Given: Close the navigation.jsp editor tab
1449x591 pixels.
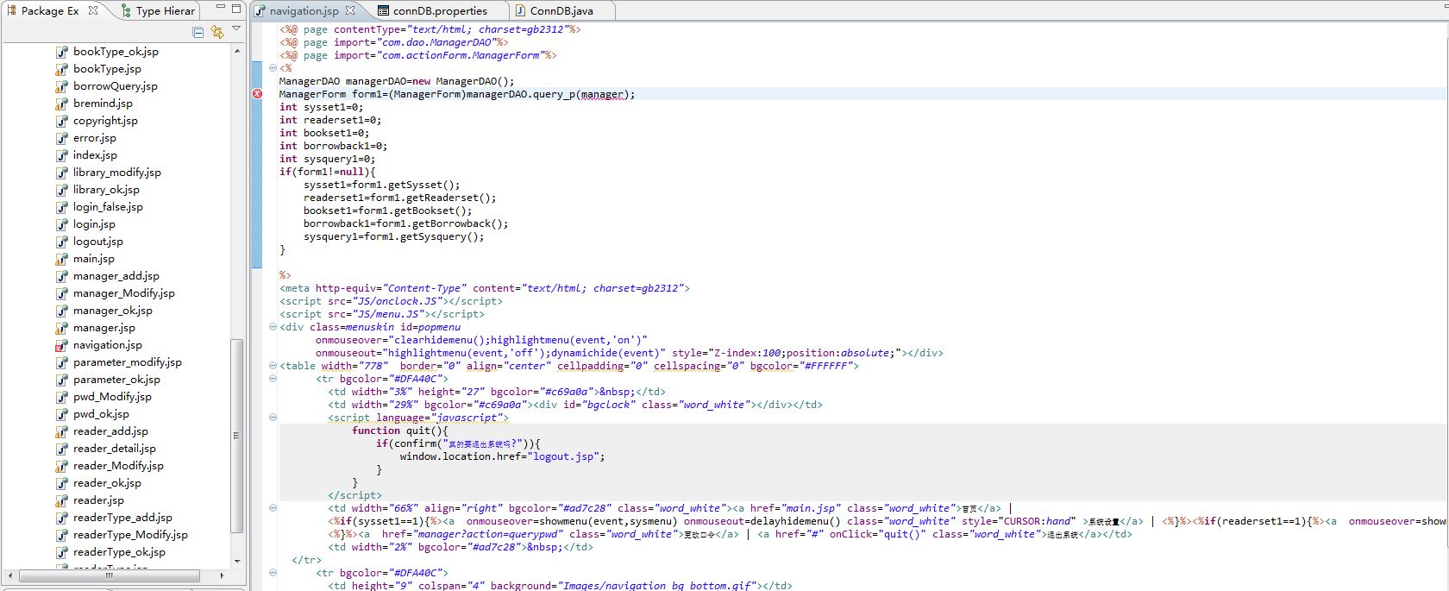Looking at the screenshot, I should point(350,10).
